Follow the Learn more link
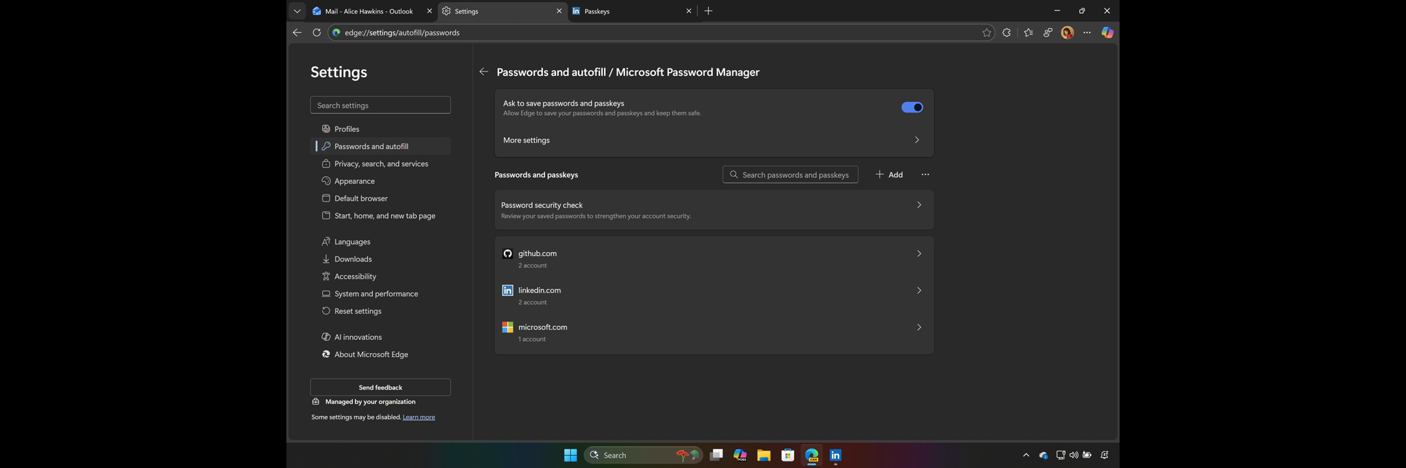The width and height of the screenshot is (1406, 468). point(419,417)
